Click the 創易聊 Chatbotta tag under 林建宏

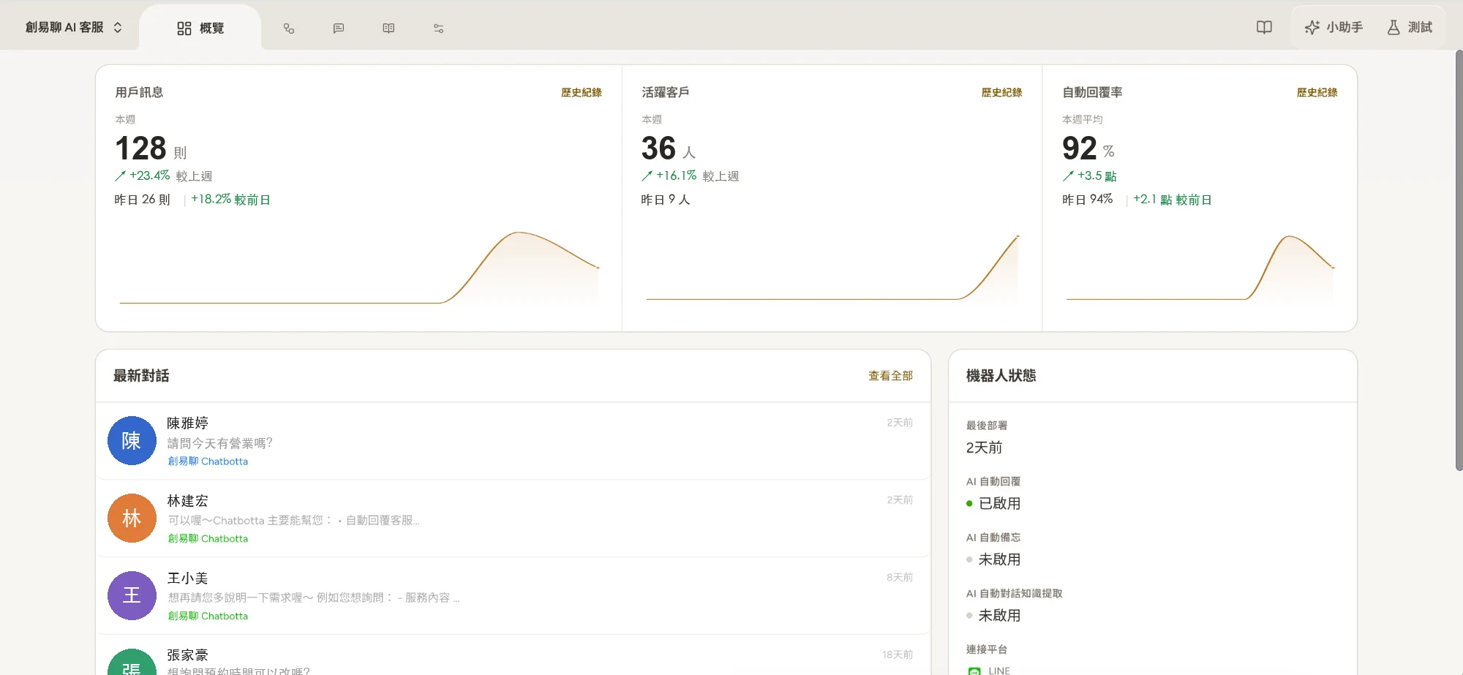tap(208, 539)
